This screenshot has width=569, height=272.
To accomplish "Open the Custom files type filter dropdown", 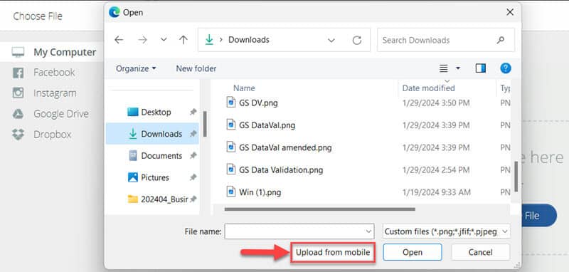I will [447, 231].
